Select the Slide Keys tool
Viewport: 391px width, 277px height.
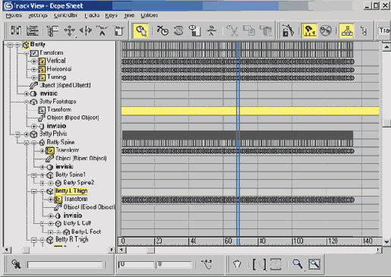[x=86, y=30]
